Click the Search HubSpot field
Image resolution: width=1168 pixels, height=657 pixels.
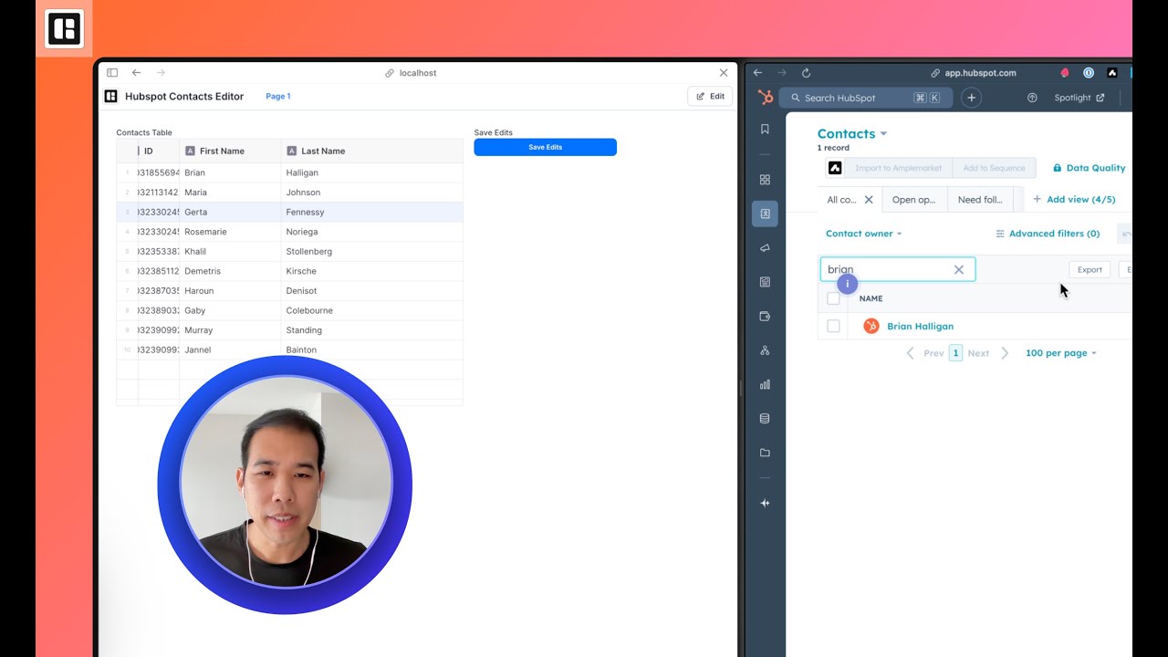[866, 98]
